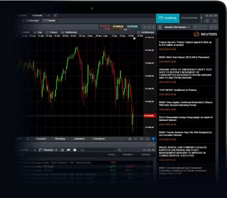Select PMI - Manufacturing Flash Estimates row

click(85, 163)
